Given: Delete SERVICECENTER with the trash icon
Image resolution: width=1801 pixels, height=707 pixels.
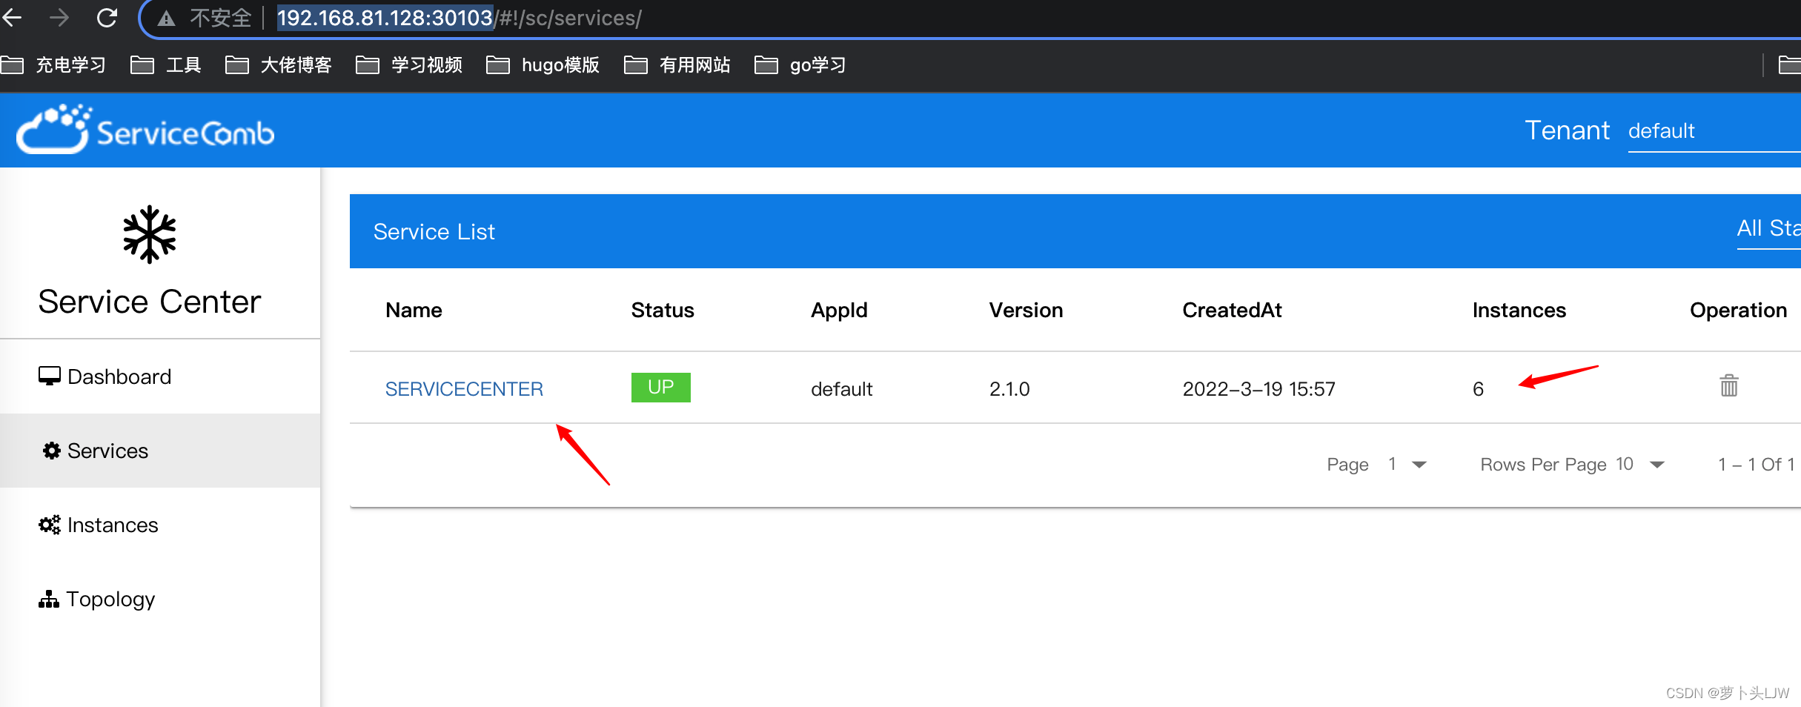Looking at the screenshot, I should point(1729,385).
